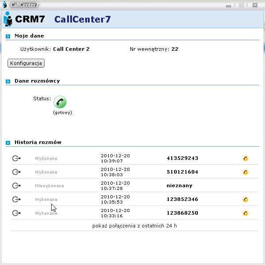
Task: Select phone number 123868250
Action: 182,213
